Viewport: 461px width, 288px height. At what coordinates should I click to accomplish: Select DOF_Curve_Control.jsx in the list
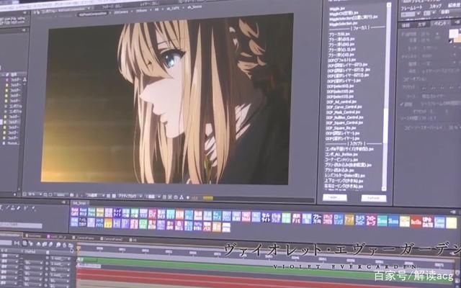[344, 107]
